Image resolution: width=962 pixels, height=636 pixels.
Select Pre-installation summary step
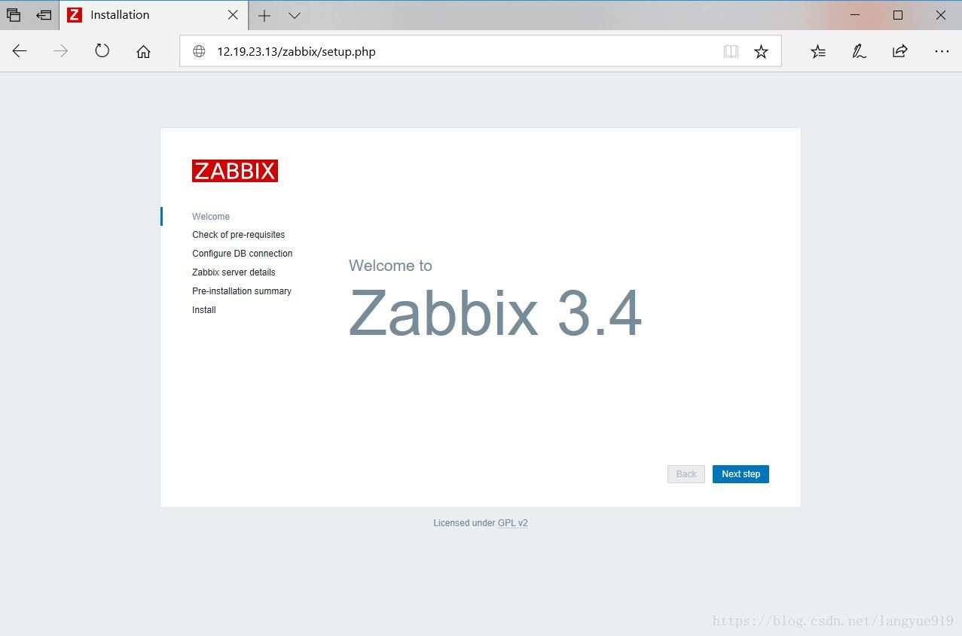tap(242, 291)
